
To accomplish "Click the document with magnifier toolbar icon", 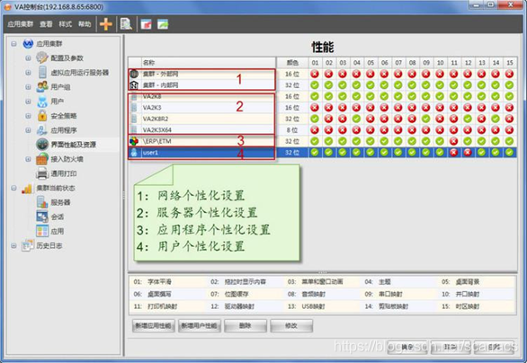I will pos(126,24).
